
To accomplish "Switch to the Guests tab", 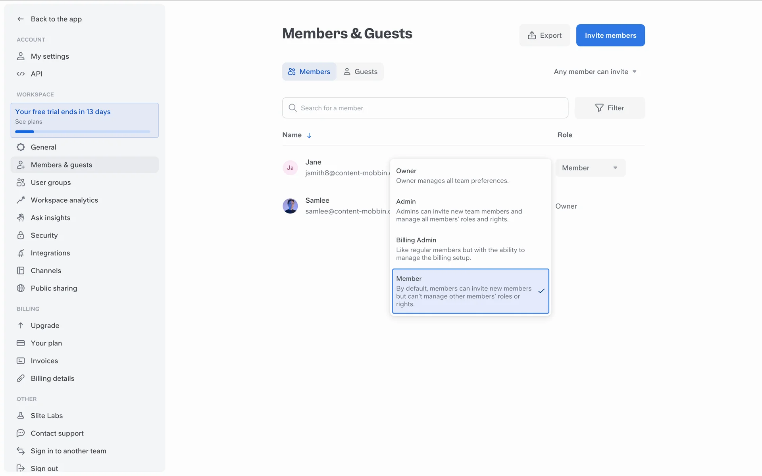I will 360,72.
